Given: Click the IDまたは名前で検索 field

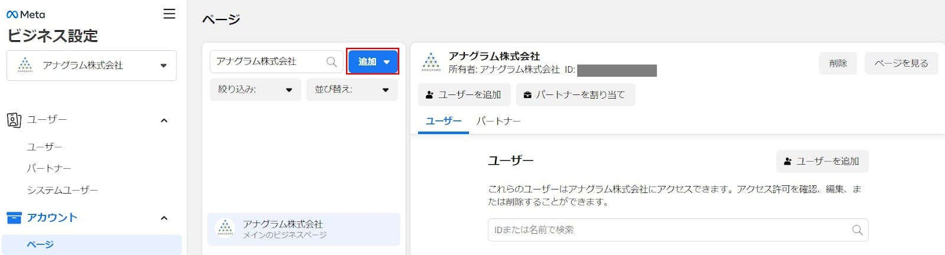Looking at the screenshot, I should tap(678, 230).
